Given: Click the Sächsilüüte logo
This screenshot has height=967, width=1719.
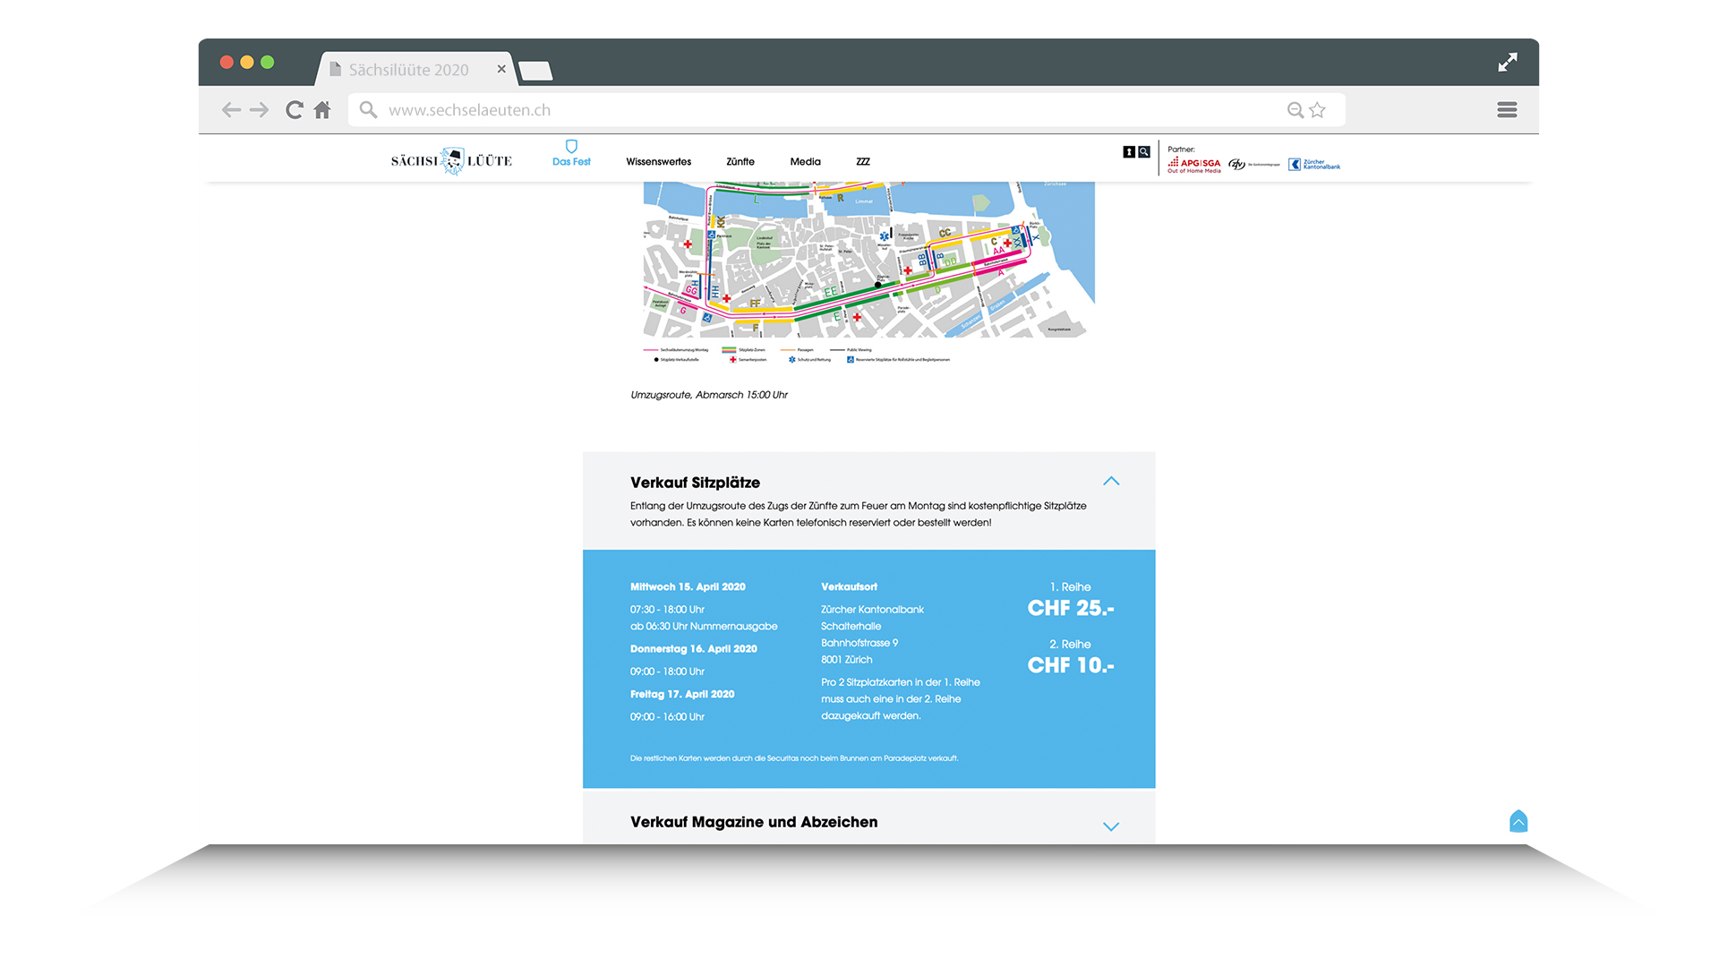Looking at the screenshot, I should tap(451, 161).
